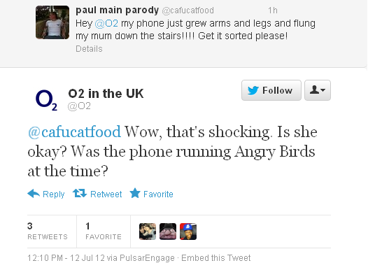The width and height of the screenshot is (368, 277).
Task: Click the 12:10 PM - 12 Jul 12 timestamp
Action: click(x=66, y=258)
